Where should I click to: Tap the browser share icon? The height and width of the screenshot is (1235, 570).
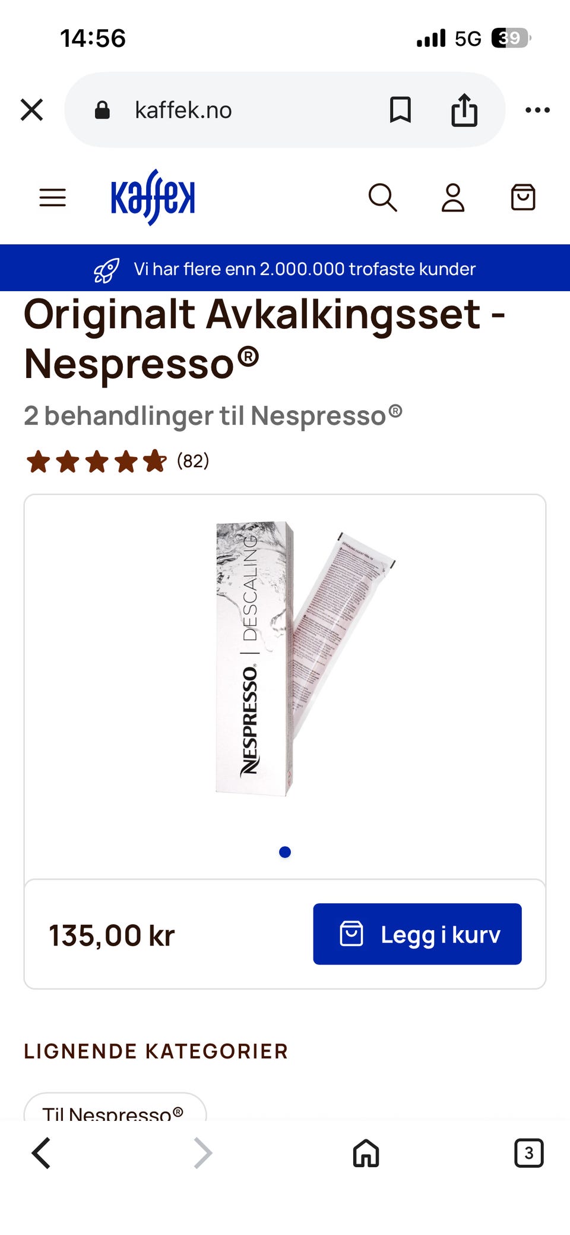pos(464,110)
